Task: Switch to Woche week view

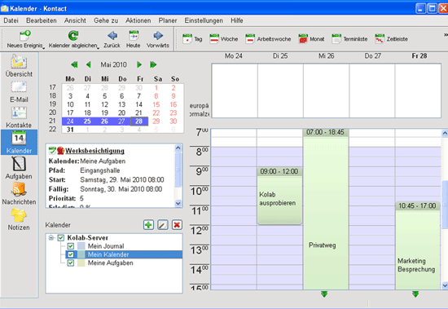Action: coord(223,39)
